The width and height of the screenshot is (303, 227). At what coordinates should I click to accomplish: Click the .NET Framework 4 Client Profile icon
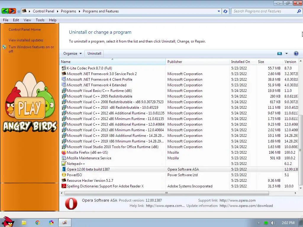(x=64, y=79)
